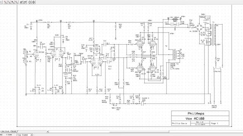This screenshot has height=136, width=243.
Task: Click the 50k BIAS POT label
Action: [x=116, y=109]
